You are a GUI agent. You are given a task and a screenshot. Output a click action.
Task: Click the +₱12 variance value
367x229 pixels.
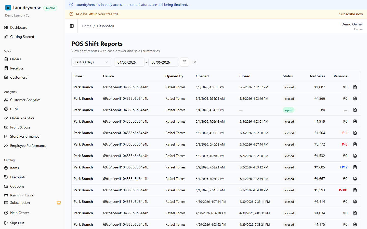pyautogui.click(x=343, y=167)
